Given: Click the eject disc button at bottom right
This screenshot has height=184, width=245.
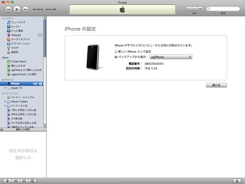Looking at the screenshot, I should (x=237, y=181).
